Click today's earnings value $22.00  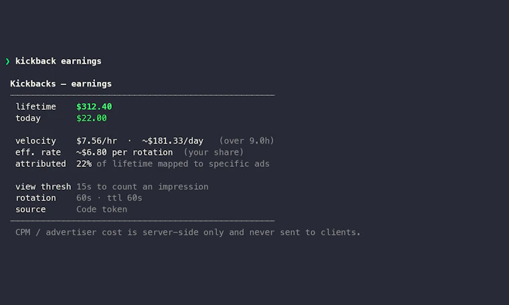tap(92, 118)
